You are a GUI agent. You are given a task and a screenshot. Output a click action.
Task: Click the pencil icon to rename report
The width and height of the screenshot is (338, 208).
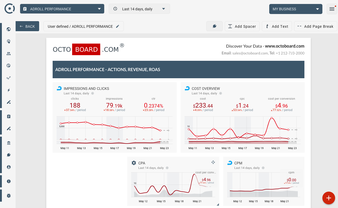pos(118,26)
